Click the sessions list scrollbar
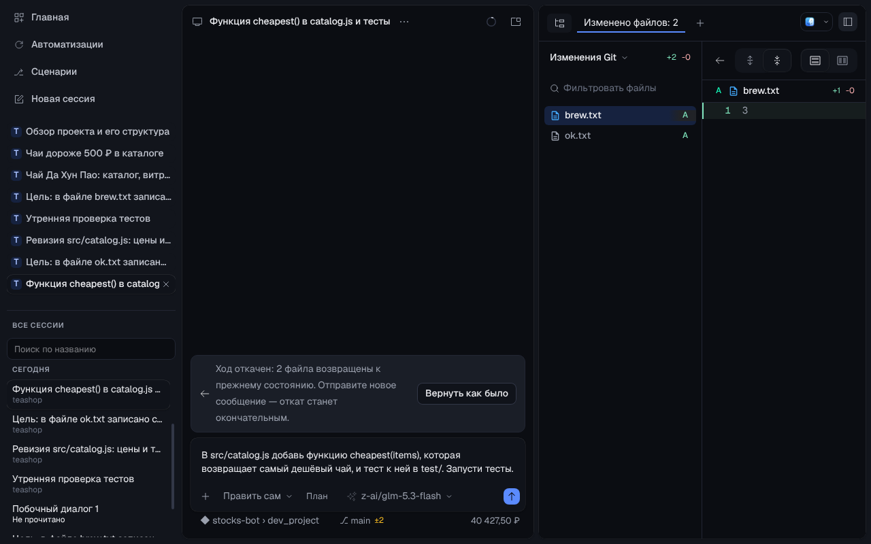This screenshot has width=871, height=544. pos(173,466)
